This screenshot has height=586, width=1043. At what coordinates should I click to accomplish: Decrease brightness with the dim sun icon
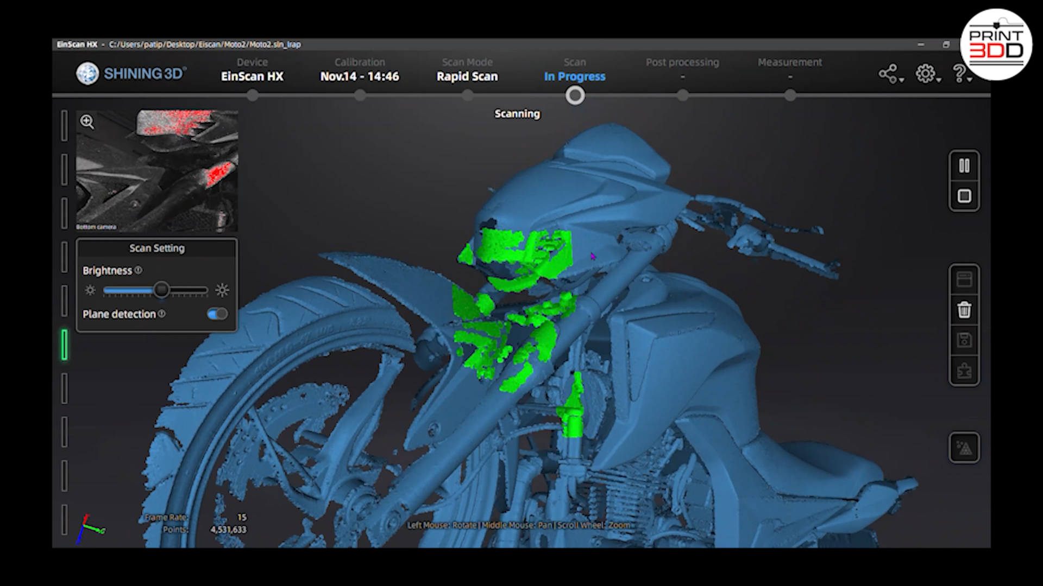(x=90, y=290)
